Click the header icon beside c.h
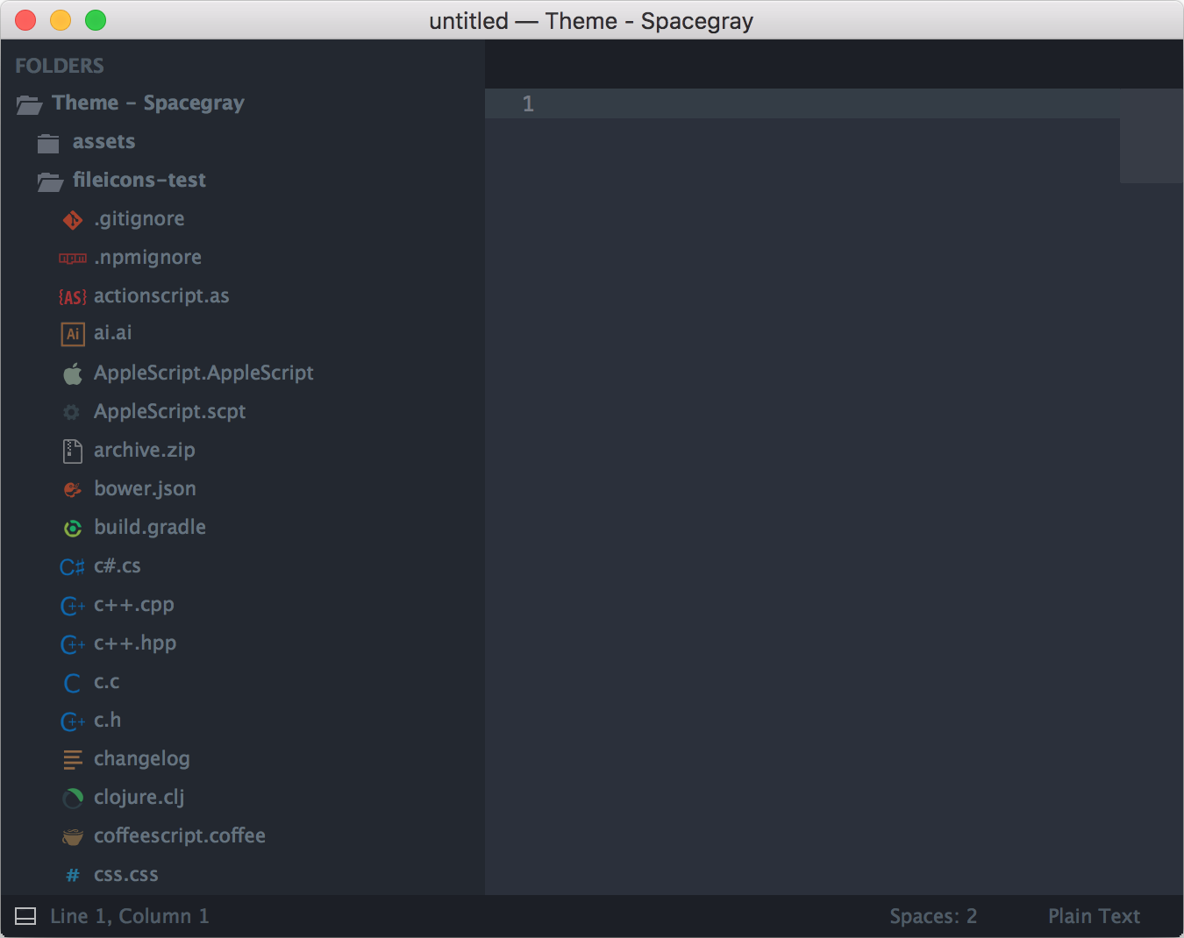Image resolution: width=1184 pixels, height=938 pixels. [x=73, y=721]
